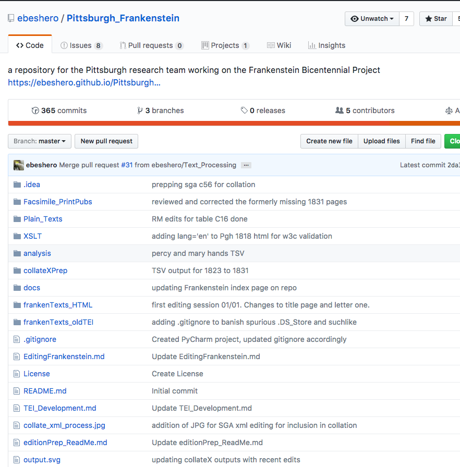Viewport: 460px width, 467px height.
Task: Click the file icon beside output.svg
Action: click(x=17, y=460)
